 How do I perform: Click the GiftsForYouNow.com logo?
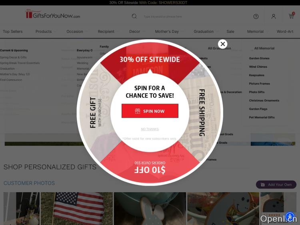tap(53, 14)
